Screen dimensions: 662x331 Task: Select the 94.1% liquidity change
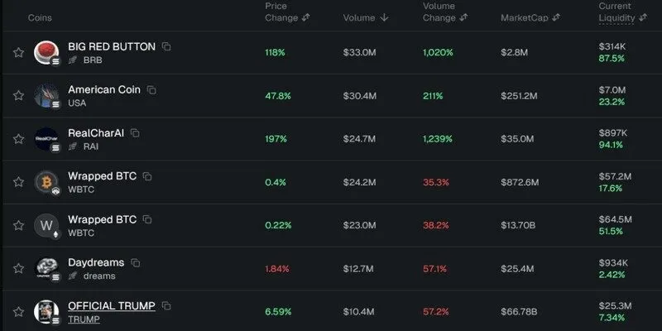click(611, 145)
